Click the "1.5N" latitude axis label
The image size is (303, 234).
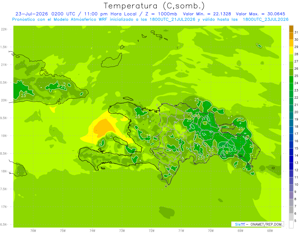(4, 47)
